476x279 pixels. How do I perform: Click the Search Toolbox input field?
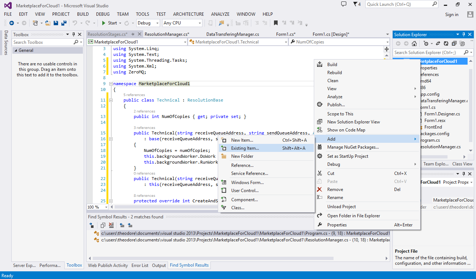pos(47,42)
